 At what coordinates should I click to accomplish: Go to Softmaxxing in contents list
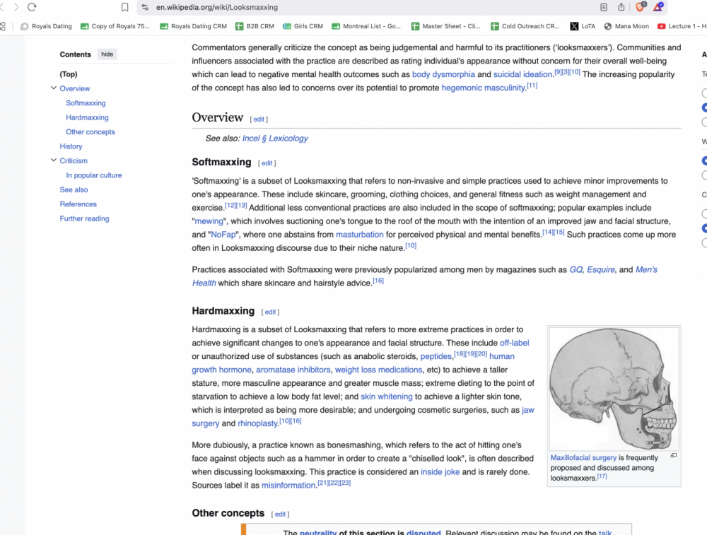click(86, 102)
